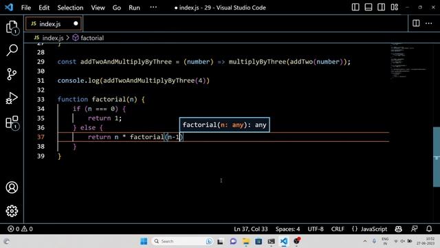Open errors and warnings in status bar
The width and height of the screenshot is (440, 248).
[20, 229]
